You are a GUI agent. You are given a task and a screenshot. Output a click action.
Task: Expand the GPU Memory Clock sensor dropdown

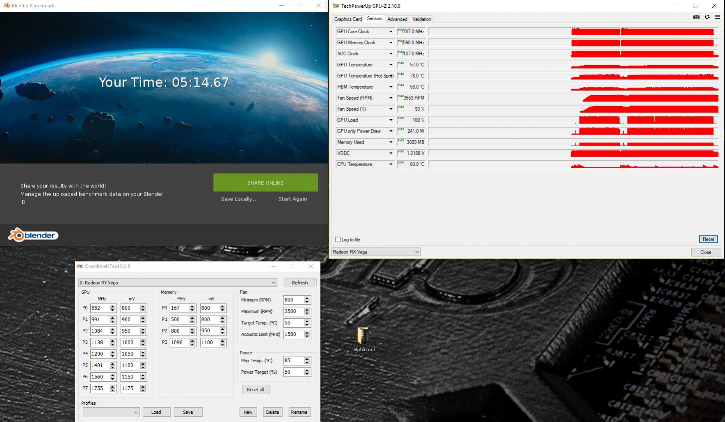[x=391, y=43]
